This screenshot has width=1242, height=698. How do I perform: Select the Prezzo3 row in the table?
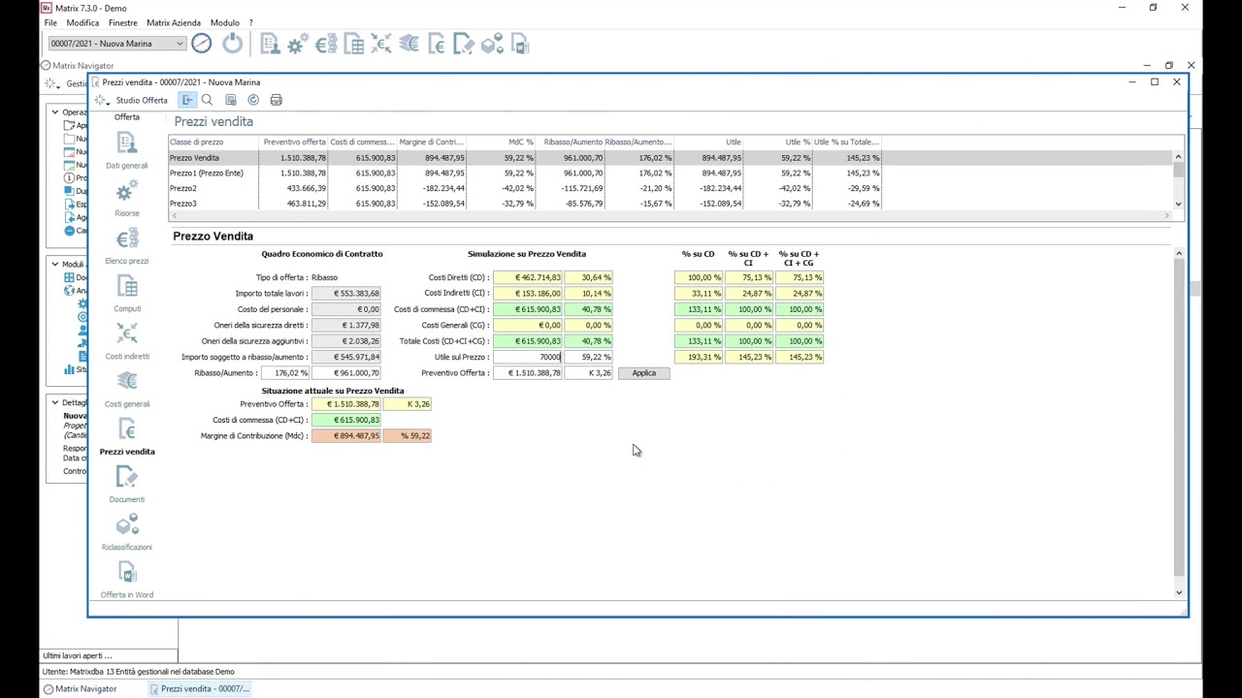670,204
